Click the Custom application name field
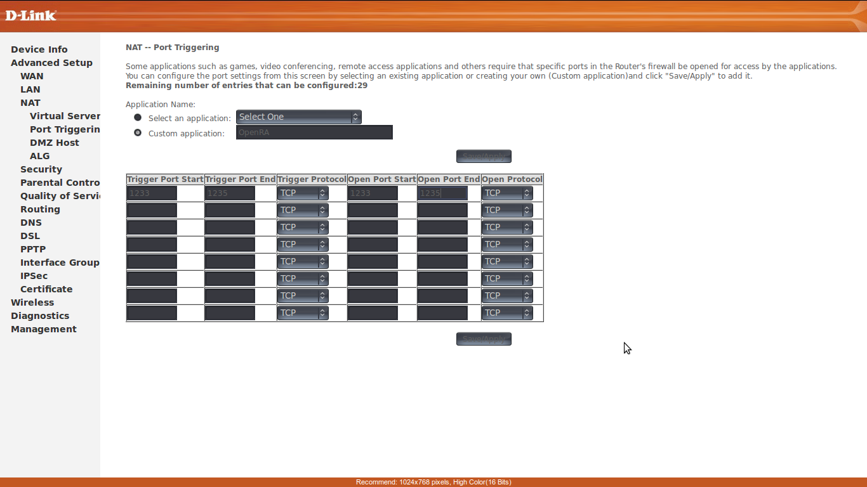 click(314, 132)
